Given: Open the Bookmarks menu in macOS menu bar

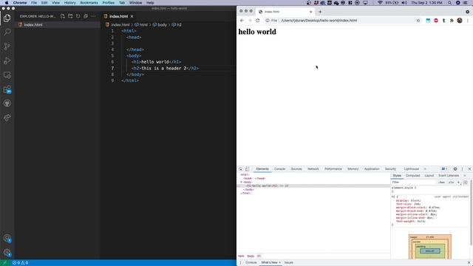Looking at the screenshot, I should coord(89,3).
